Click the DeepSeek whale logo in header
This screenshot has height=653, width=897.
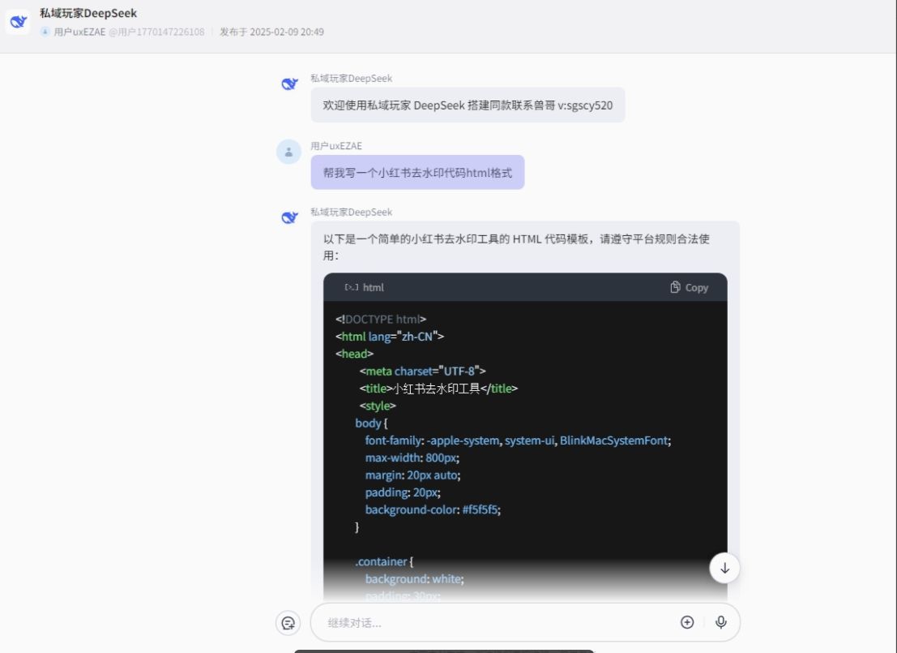click(x=18, y=22)
